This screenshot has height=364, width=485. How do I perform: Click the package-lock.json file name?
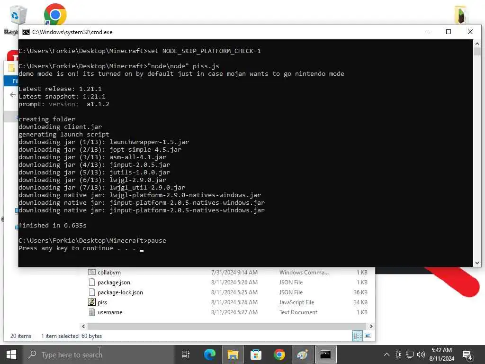[120, 292]
